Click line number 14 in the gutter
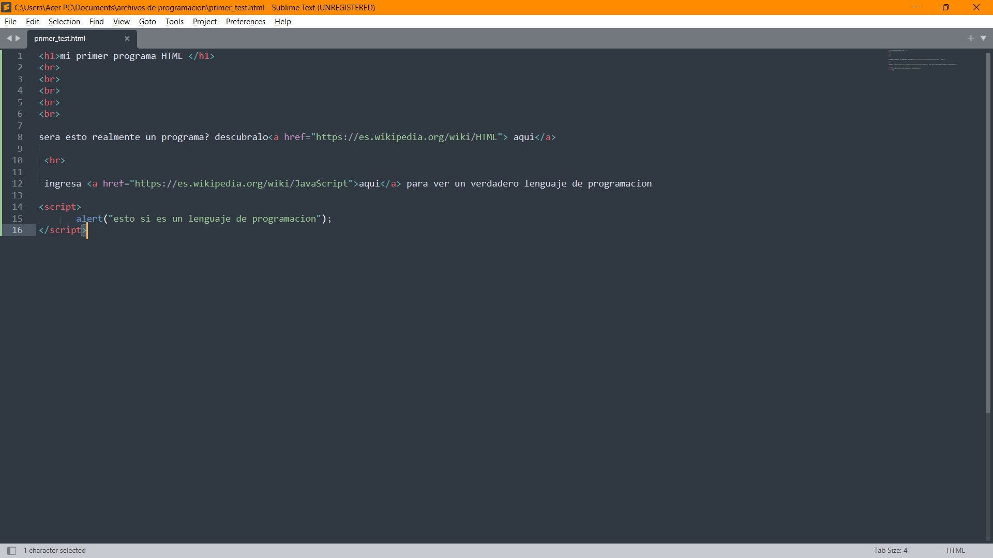 17,207
